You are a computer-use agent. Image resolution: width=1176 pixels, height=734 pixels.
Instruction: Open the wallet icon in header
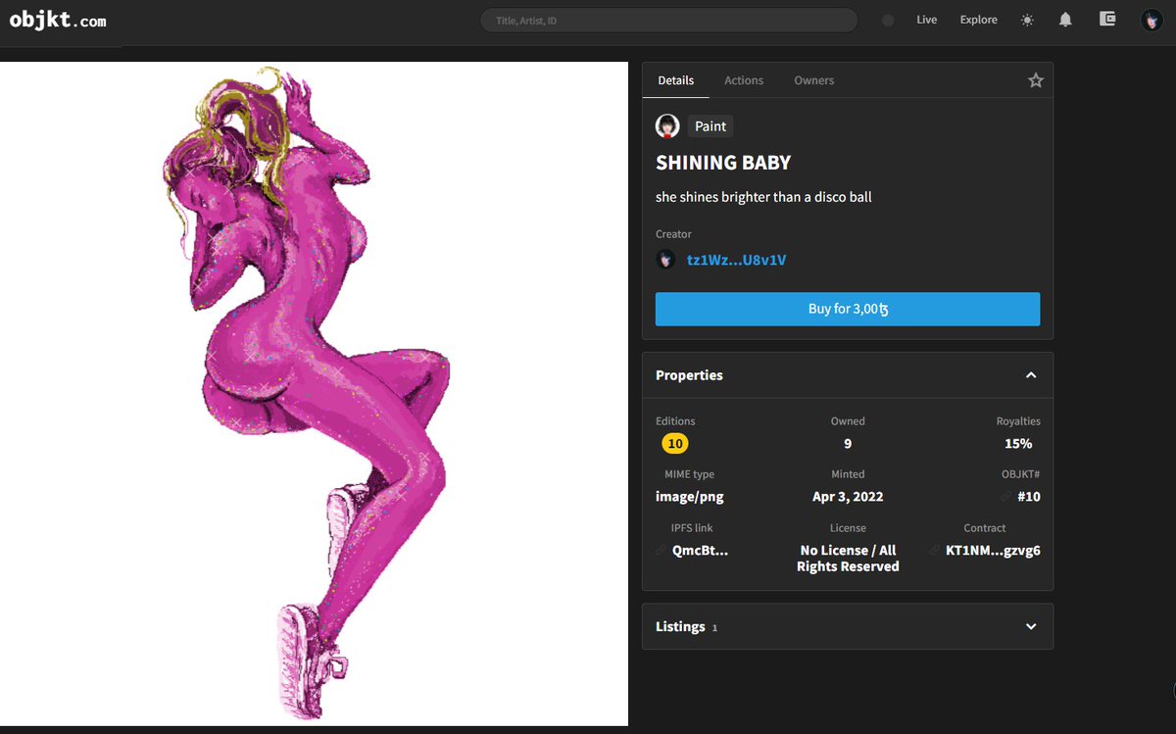click(x=1107, y=19)
